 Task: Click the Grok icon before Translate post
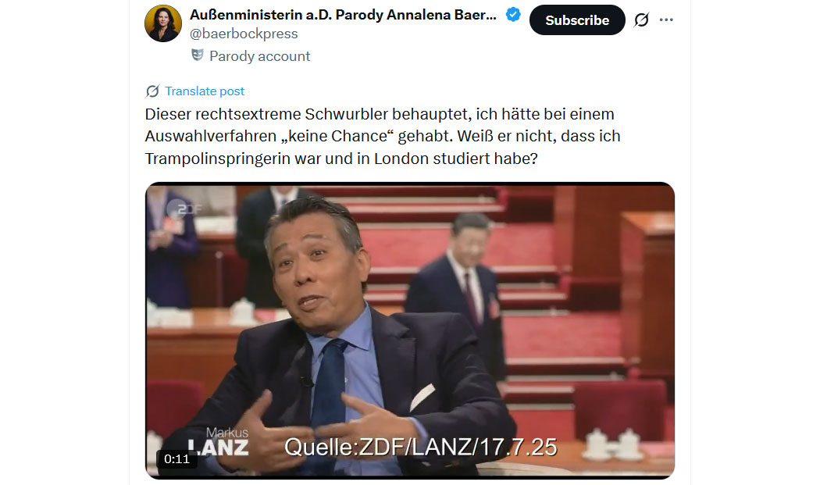click(152, 91)
